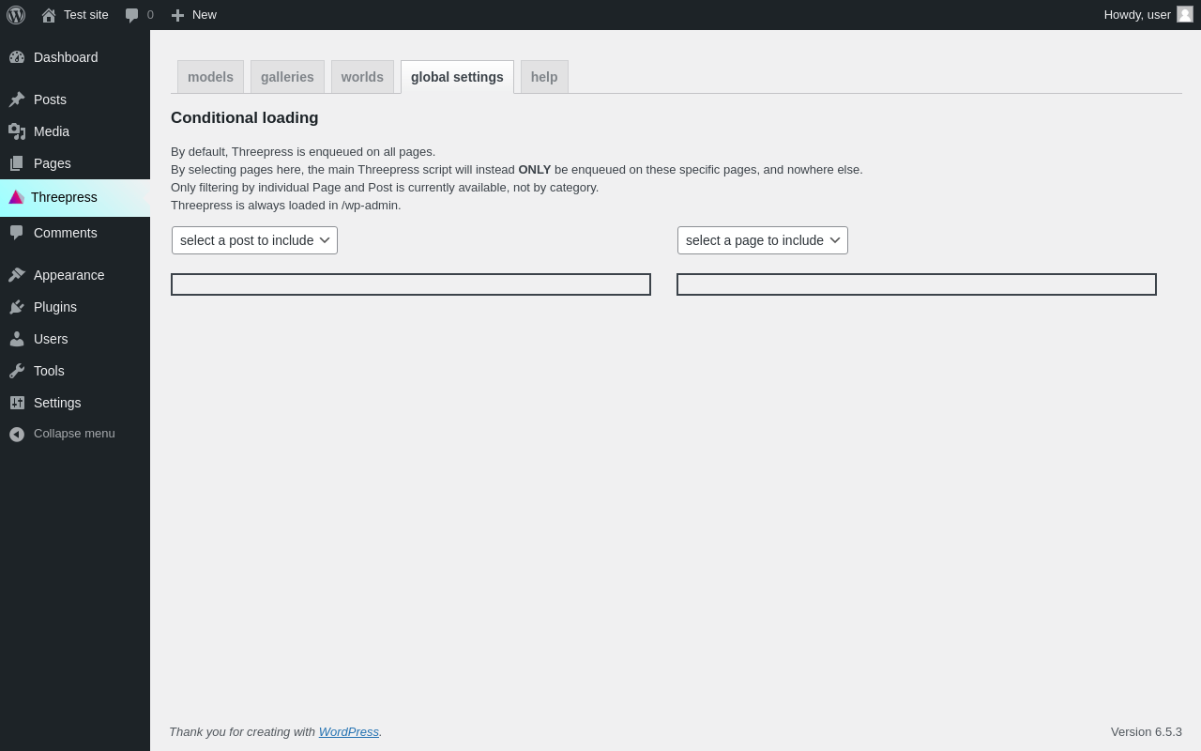Open Dashboard from the sidebar
Screen dimensions: 1201x751
[x=66, y=57]
